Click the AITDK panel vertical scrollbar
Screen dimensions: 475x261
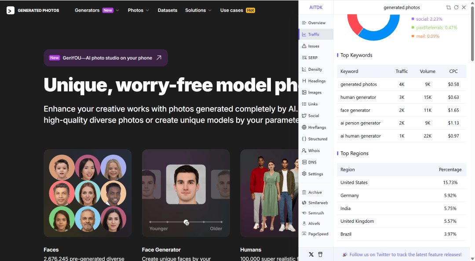(x=472, y=33)
